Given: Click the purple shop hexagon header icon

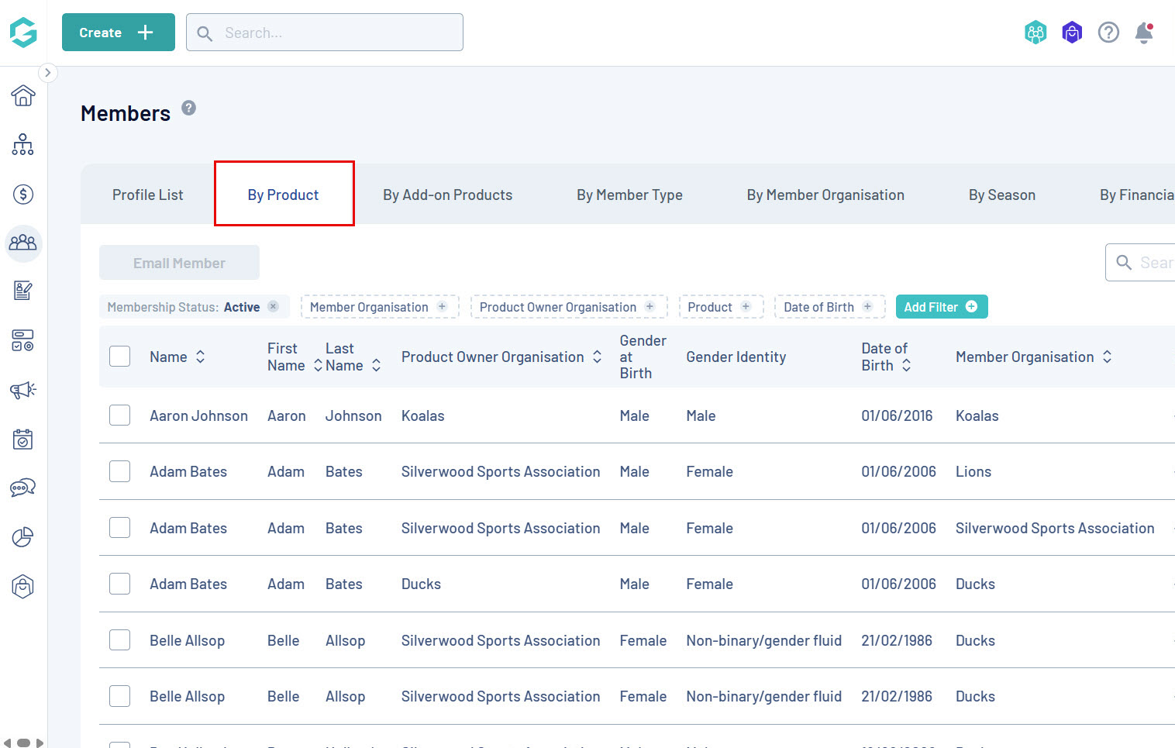Looking at the screenshot, I should (x=1072, y=33).
